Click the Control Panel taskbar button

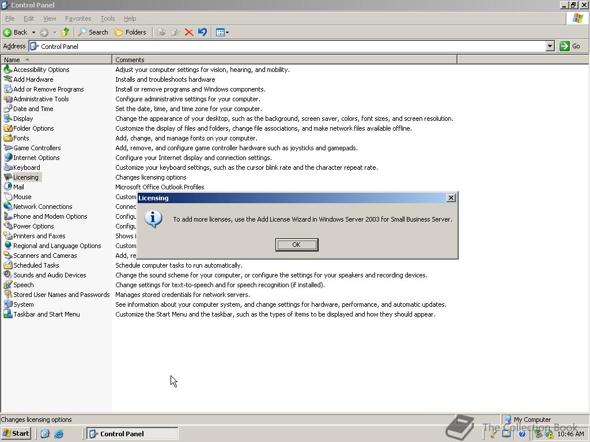[133, 433]
